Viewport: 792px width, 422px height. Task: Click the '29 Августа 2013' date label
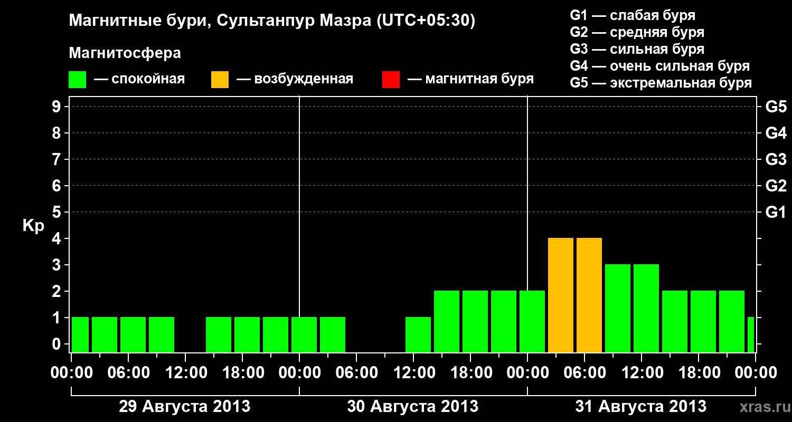coord(185,407)
